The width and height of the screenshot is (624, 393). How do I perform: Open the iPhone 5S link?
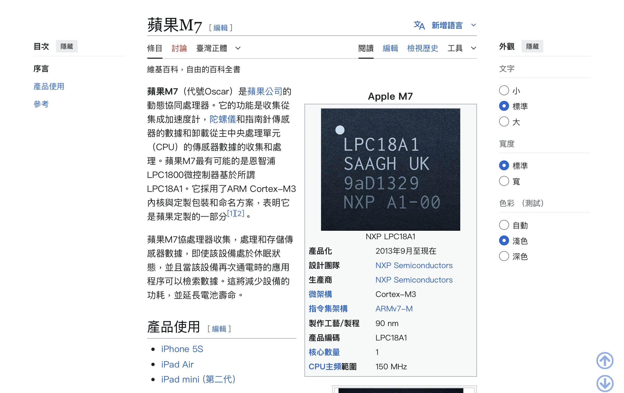click(x=182, y=349)
